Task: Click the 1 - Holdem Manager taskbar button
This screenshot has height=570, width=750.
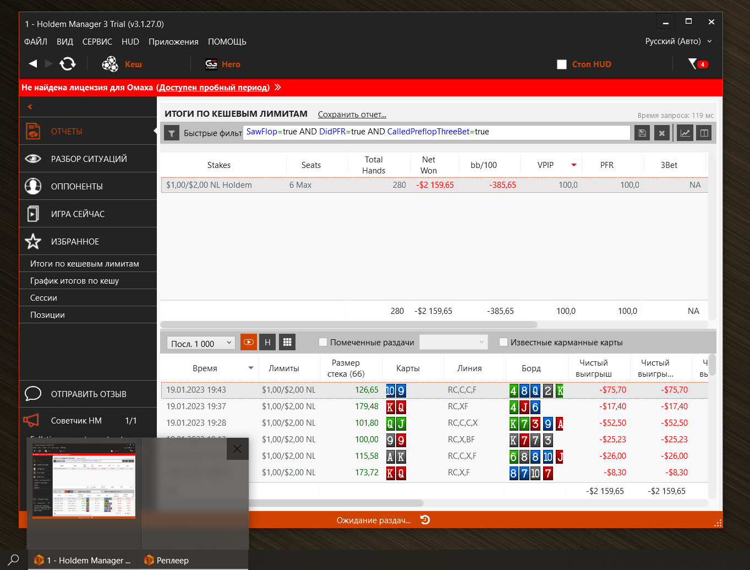Action: click(84, 560)
